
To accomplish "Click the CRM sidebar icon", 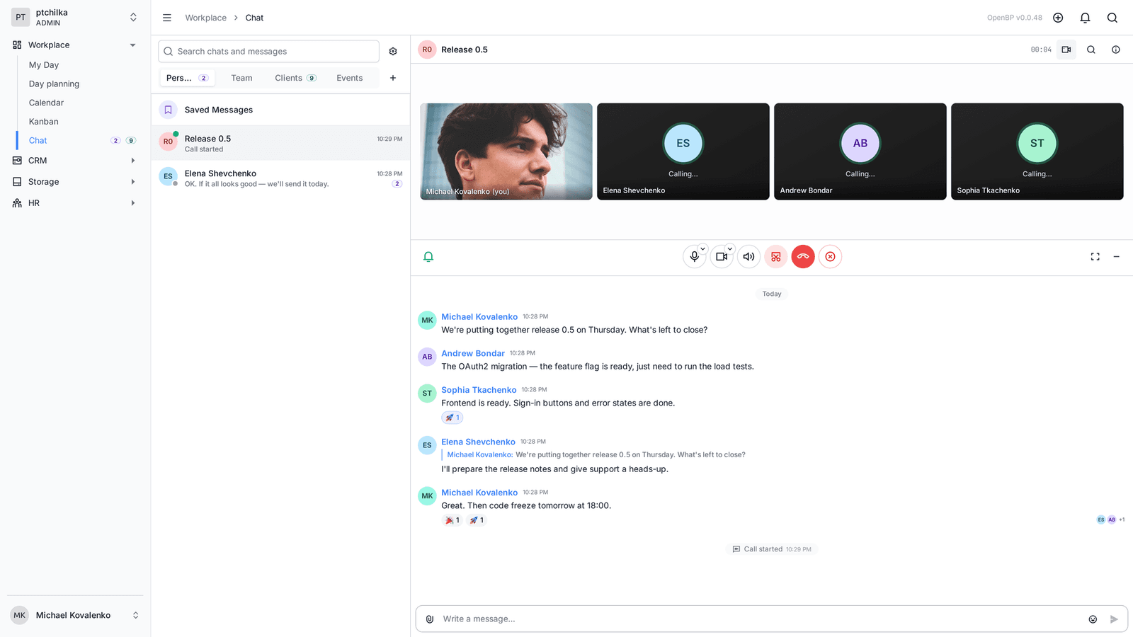I will (17, 161).
